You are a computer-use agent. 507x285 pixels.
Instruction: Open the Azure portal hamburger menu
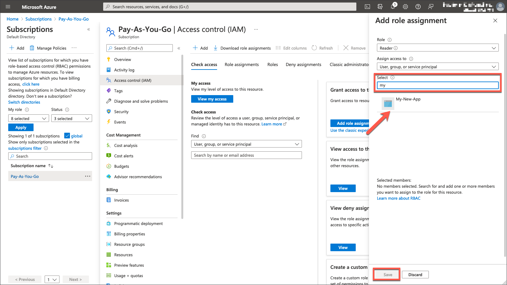point(8,7)
